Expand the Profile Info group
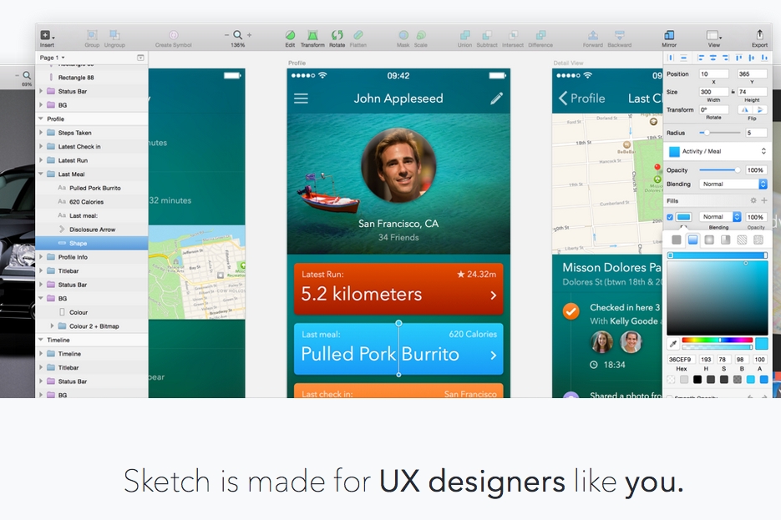The width and height of the screenshot is (781, 520). [41, 257]
